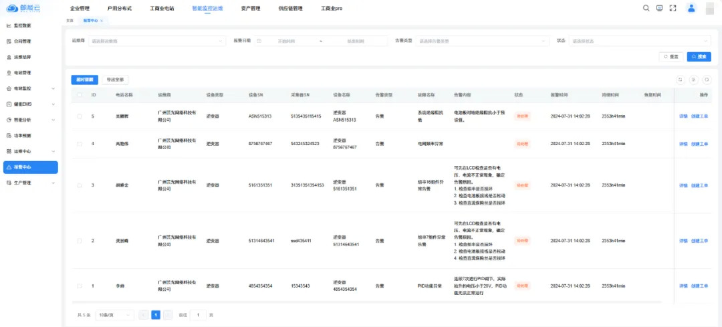
Task: Click the blue 搜索 button
Action: [x=699, y=57]
